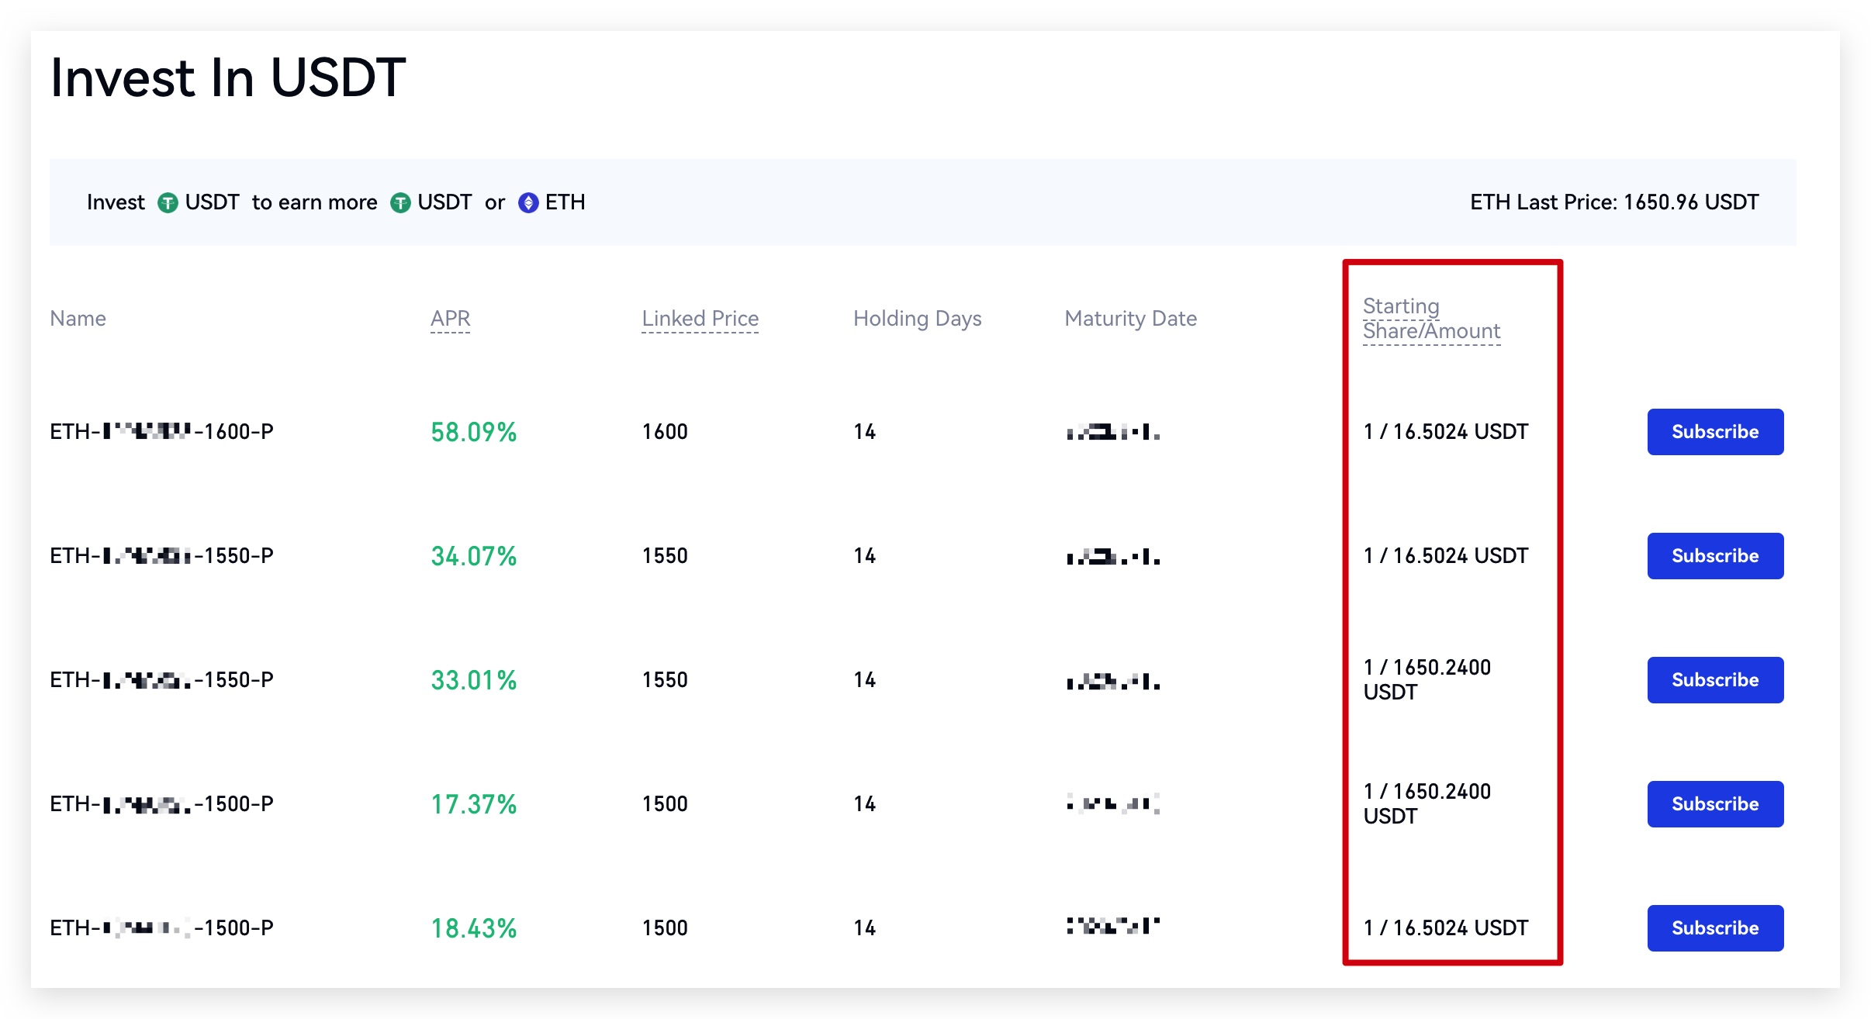Click the Starting Share/Amount column header
Screen dimensions: 1871x1019
pyautogui.click(x=1430, y=319)
